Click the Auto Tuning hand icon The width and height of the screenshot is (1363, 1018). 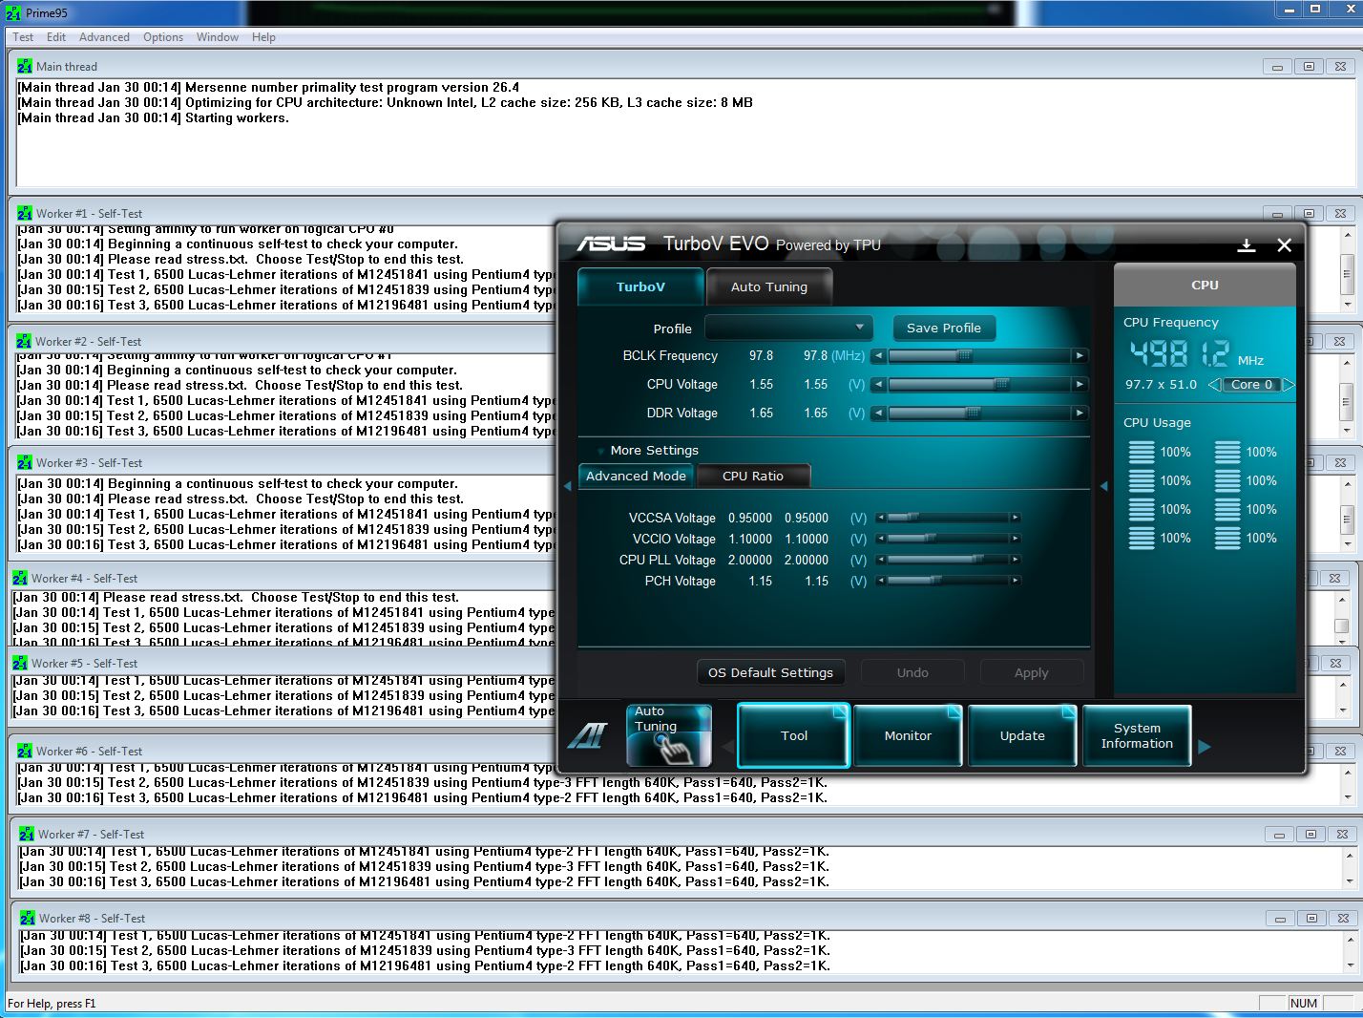(669, 735)
